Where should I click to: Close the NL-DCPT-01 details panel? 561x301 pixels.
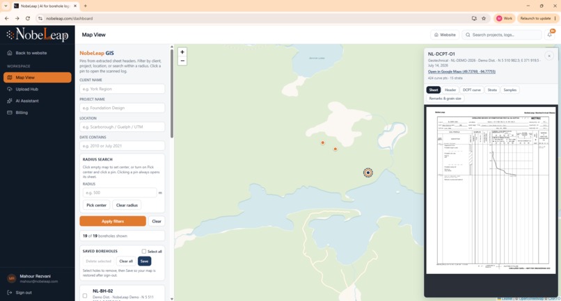pyautogui.click(x=549, y=56)
